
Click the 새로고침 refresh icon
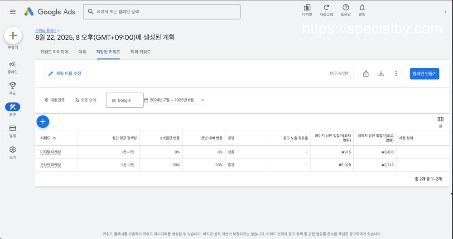coord(326,10)
